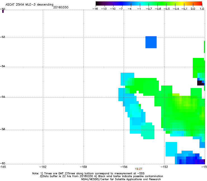
Task: Click the -165 longitude axis label
Action: point(3,167)
